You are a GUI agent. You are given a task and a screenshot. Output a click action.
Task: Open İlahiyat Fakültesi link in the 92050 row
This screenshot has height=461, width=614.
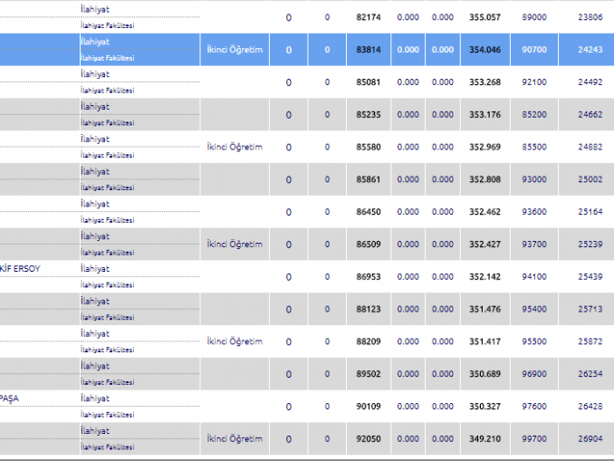pos(107,447)
